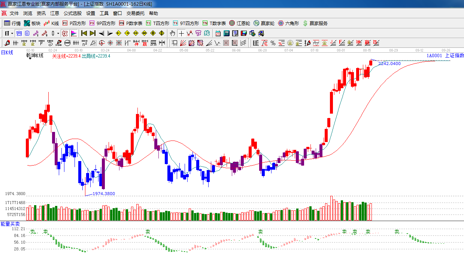
Task: Open the 9P四方形 view button
Action: (x=102, y=23)
